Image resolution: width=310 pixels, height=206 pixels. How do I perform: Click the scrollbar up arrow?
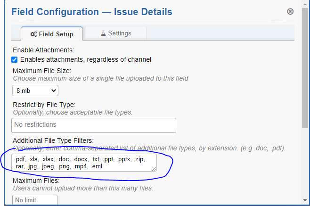[305, 3]
